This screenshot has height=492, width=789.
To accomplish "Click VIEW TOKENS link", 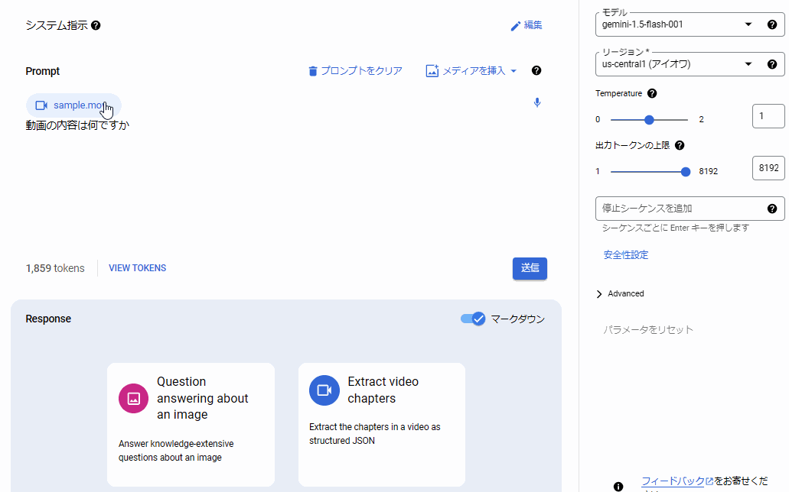I will 137,268.
